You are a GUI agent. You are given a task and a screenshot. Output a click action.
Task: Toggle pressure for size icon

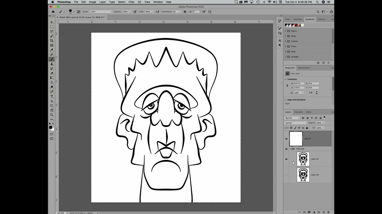tap(204, 12)
